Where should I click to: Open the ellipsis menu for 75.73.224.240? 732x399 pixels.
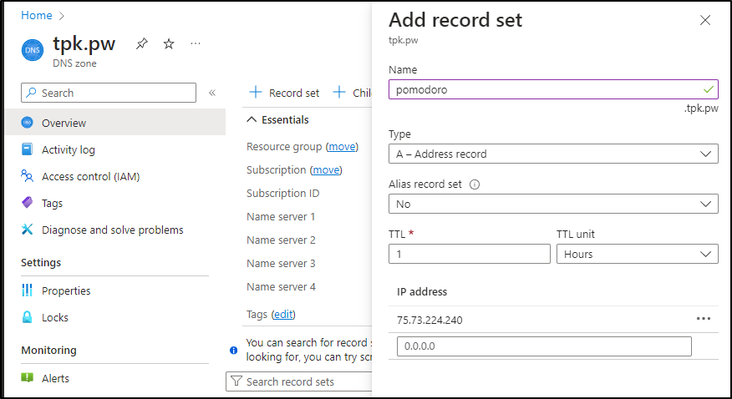(703, 319)
